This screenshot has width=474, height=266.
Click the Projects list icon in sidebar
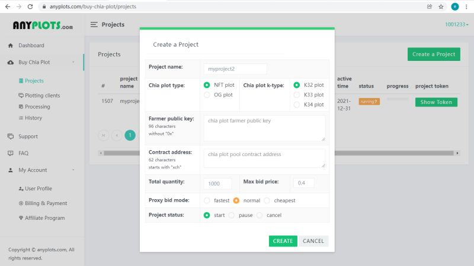[21, 81]
